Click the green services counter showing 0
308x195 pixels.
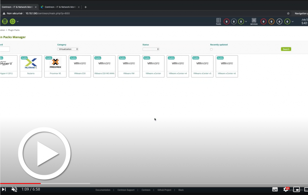click(287, 22)
